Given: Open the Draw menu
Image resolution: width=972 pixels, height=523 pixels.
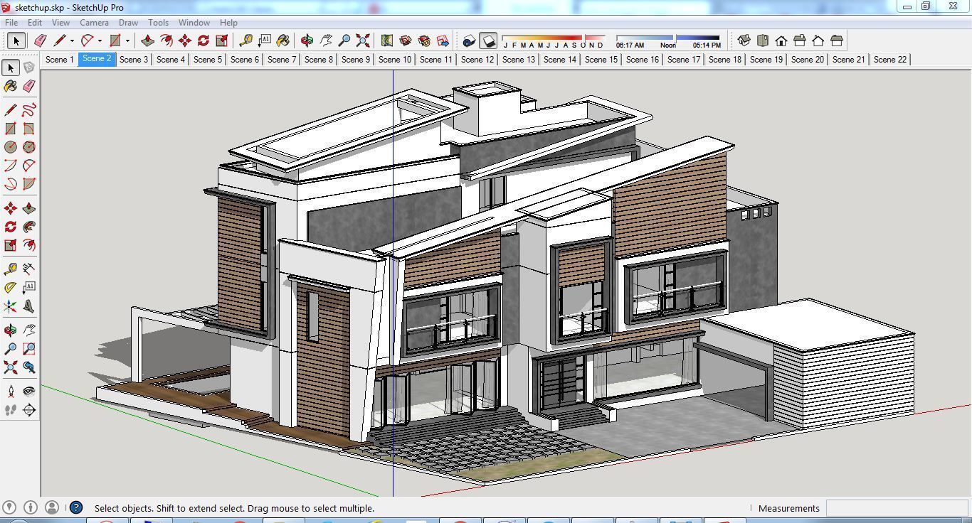Looking at the screenshot, I should coord(128,23).
